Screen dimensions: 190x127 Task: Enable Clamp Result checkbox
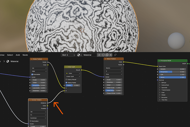(x=66, y=80)
